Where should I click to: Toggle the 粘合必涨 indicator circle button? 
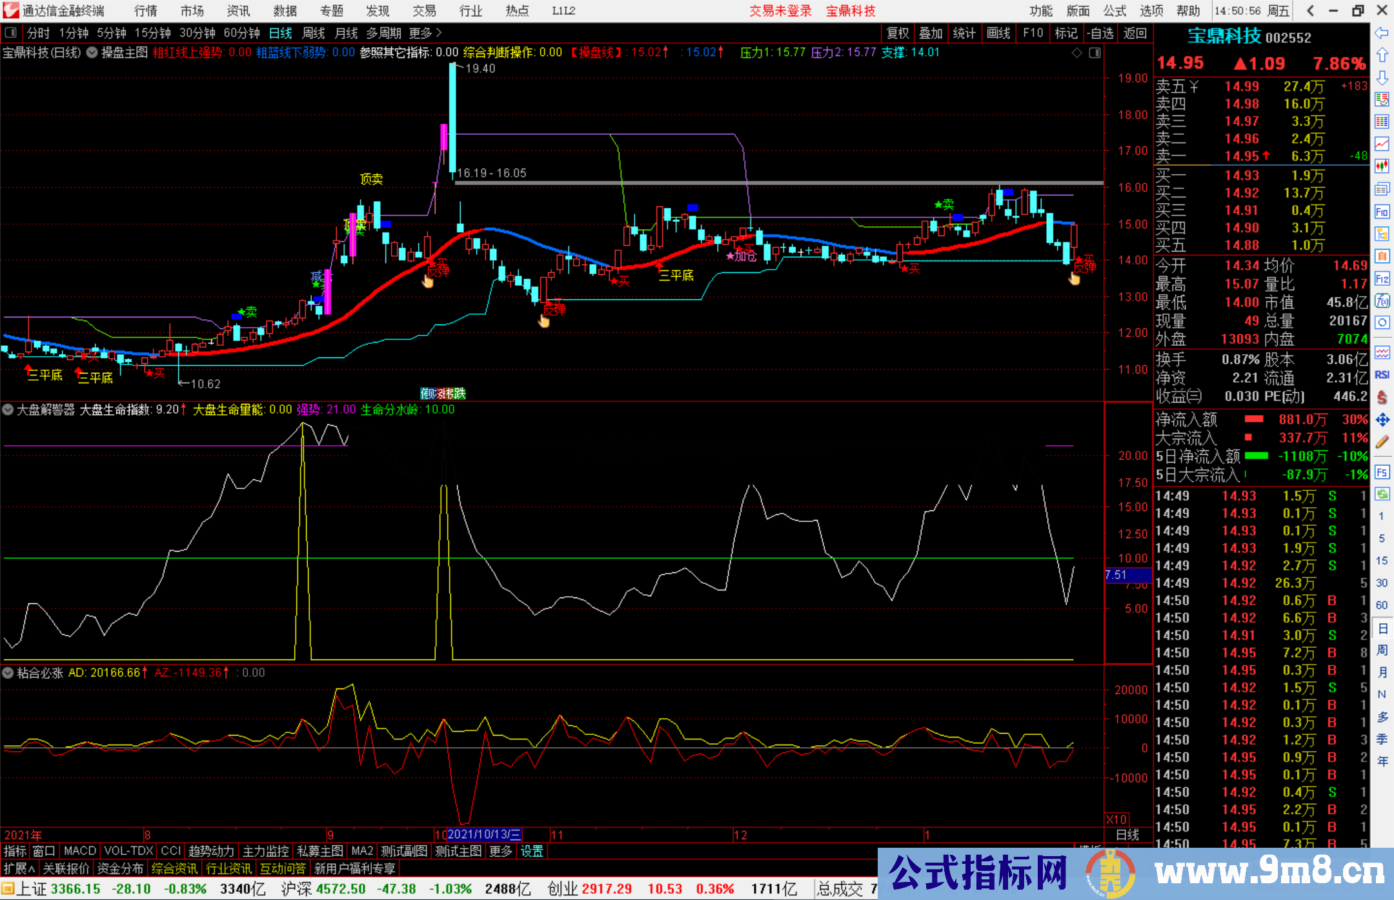8,672
